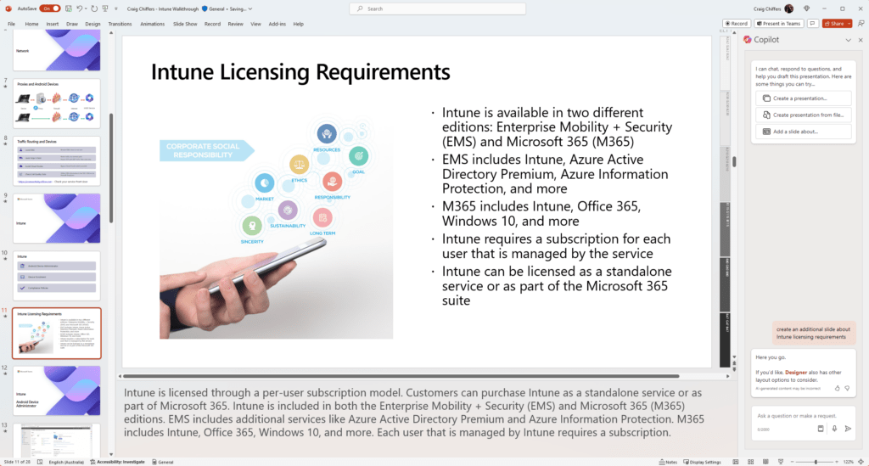869x466 pixels.
Task: Click the PowerPoint app logo icon
Action: 8,8
